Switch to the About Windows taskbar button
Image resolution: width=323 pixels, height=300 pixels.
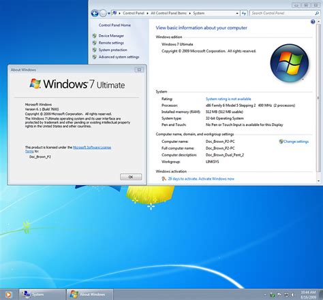(x=89, y=295)
